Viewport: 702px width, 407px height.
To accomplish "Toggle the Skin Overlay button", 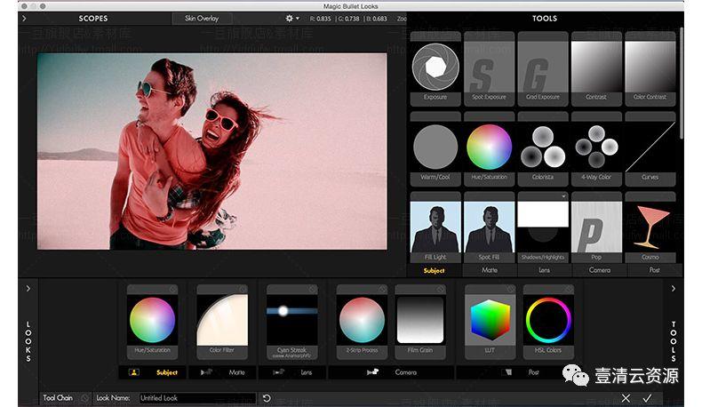I will tap(202, 19).
